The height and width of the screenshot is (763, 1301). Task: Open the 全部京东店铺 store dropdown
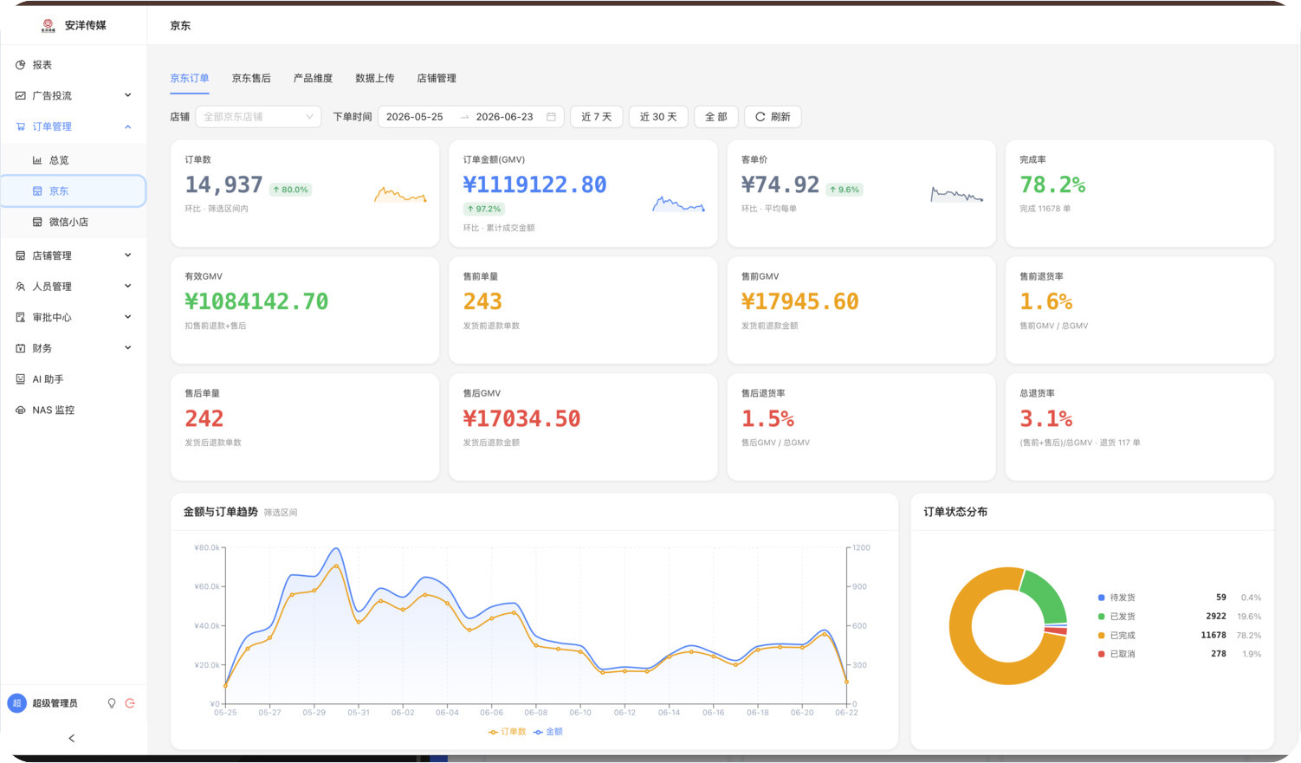coord(258,117)
